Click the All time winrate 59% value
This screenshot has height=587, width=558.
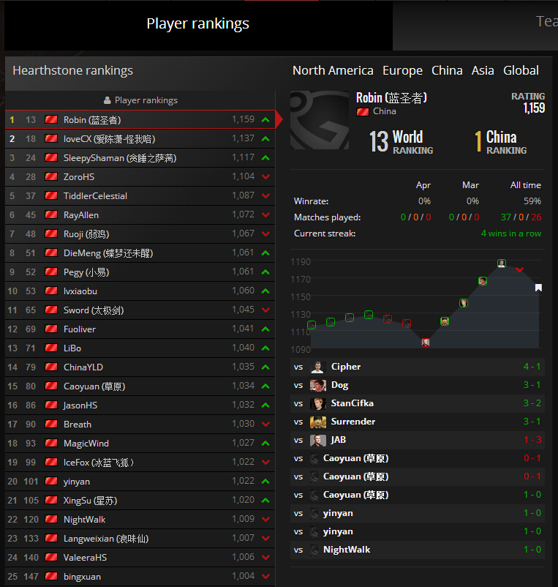pos(532,201)
